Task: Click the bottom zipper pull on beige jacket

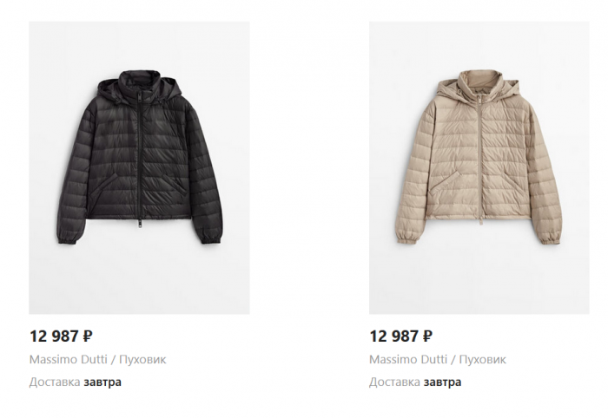Action: pos(480,220)
